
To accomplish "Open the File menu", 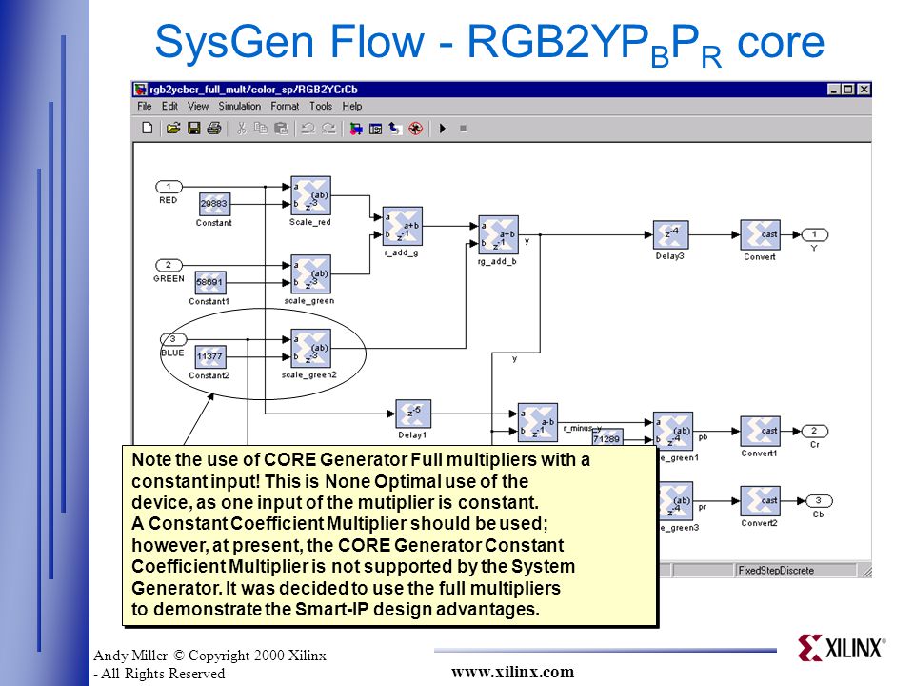I will click(144, 106).
